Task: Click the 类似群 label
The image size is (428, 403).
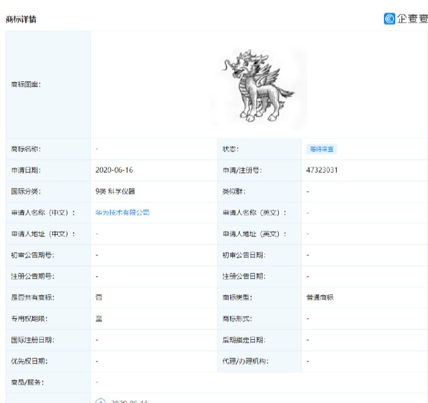Action: pyautogui.click(x=234, y=192)
